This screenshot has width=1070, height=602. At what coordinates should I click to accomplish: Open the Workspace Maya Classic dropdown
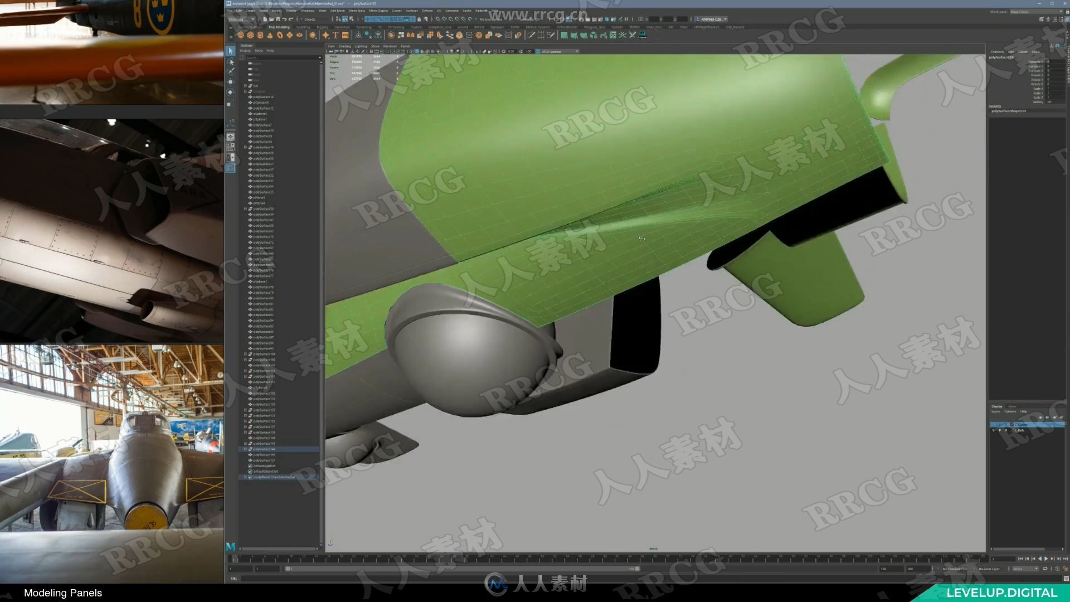(x=1036, y=11)
